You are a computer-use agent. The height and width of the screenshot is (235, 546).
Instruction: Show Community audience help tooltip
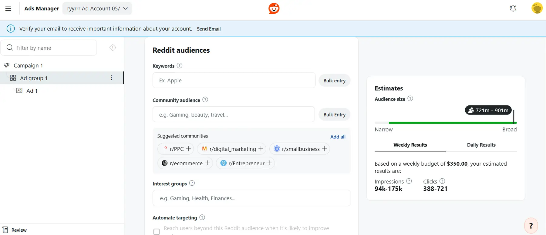click(x=205, y=100)
